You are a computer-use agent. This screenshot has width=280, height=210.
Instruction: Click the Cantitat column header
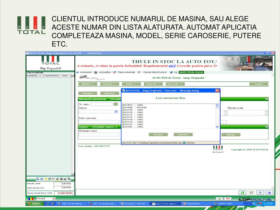pyautogui.click(x=32, y=76)
